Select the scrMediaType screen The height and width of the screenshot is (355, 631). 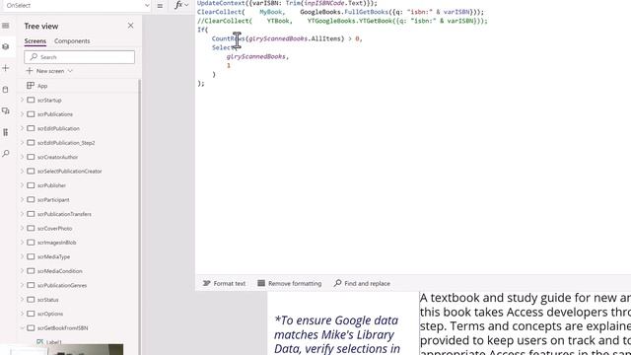[53, 256]
